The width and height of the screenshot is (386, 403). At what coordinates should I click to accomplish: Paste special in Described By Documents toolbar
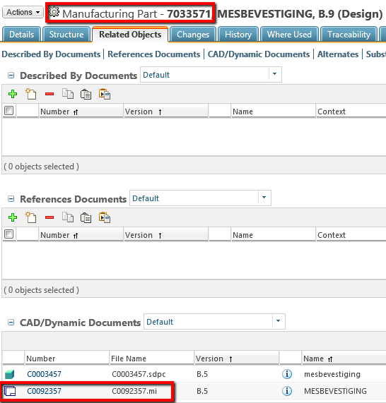pos(105,94)
